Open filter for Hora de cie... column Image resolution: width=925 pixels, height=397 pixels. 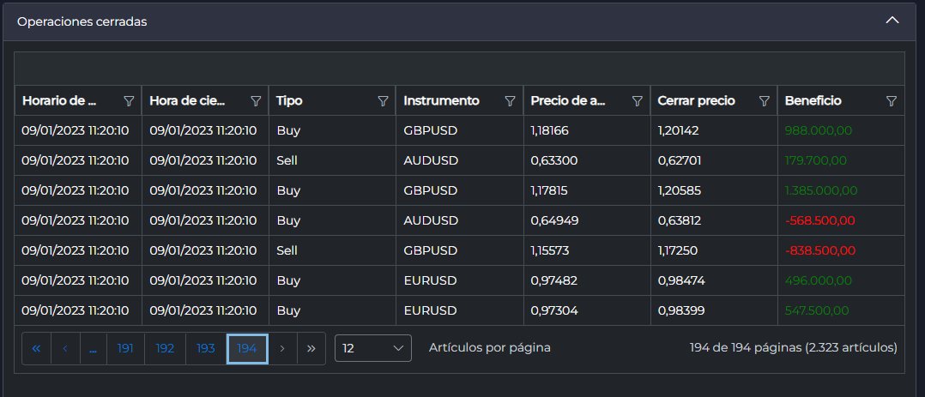[256, 101]
